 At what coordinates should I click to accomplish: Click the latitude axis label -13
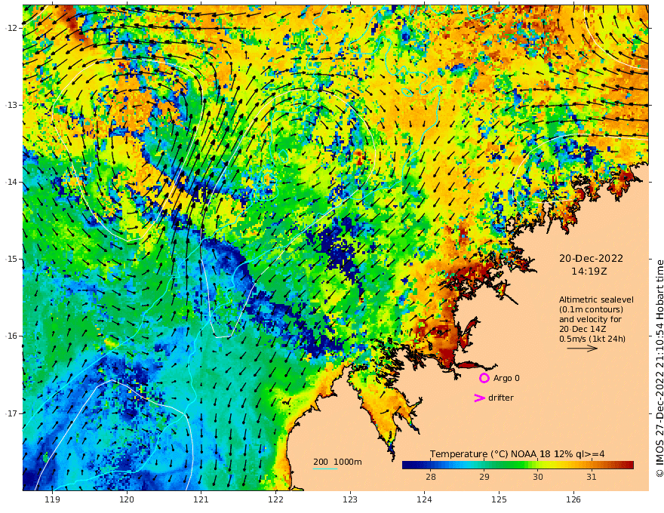[x=11, y=105]
